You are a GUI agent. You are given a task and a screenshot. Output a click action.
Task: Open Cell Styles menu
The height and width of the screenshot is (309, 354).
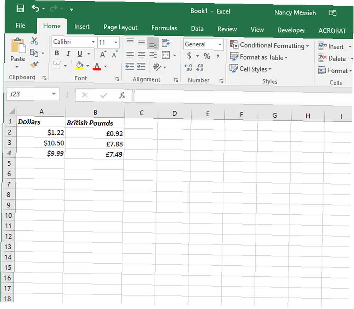click(x=251, y=68)
